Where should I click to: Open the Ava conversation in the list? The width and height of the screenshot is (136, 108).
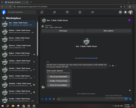[18, 24]
